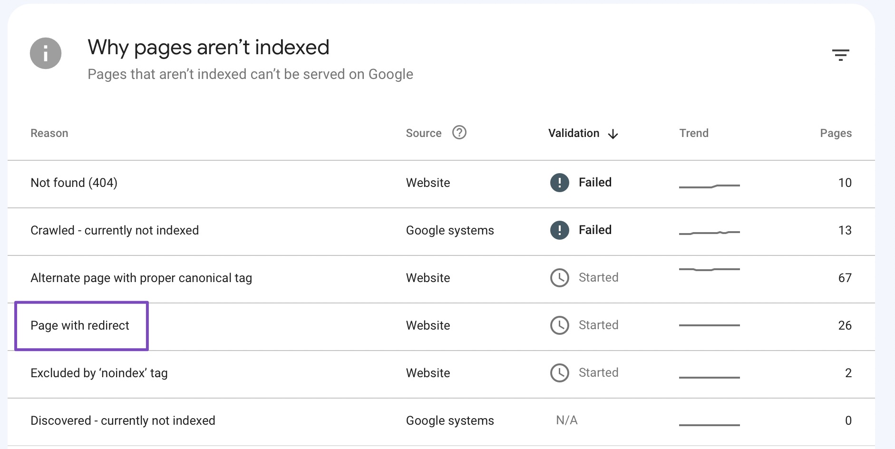Viewport: 895px width, 449px height.
Task: Click clock icon in Alternate page row
Action: click(x=560, y=278)
